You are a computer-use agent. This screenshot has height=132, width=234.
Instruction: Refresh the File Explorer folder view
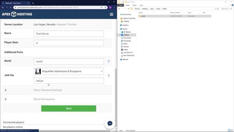[x=218, y=9]
